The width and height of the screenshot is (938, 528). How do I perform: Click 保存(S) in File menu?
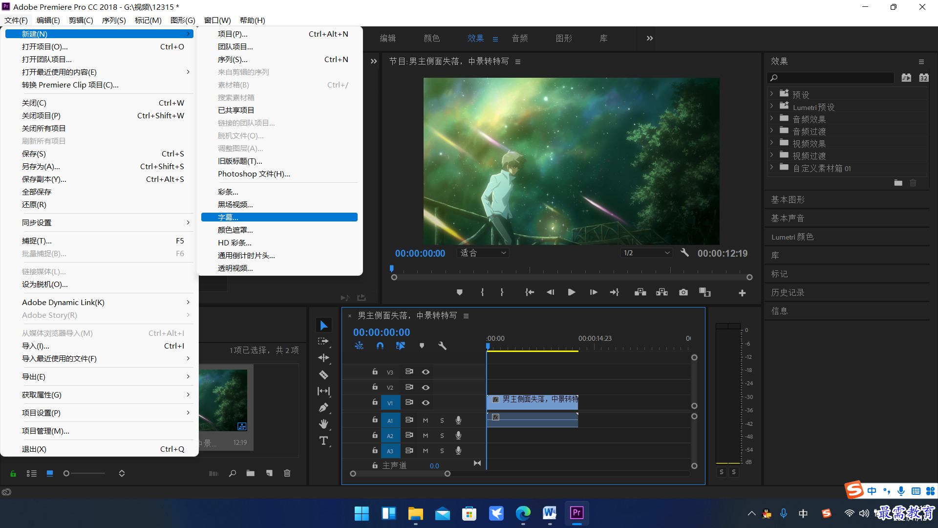click(100, 154)
